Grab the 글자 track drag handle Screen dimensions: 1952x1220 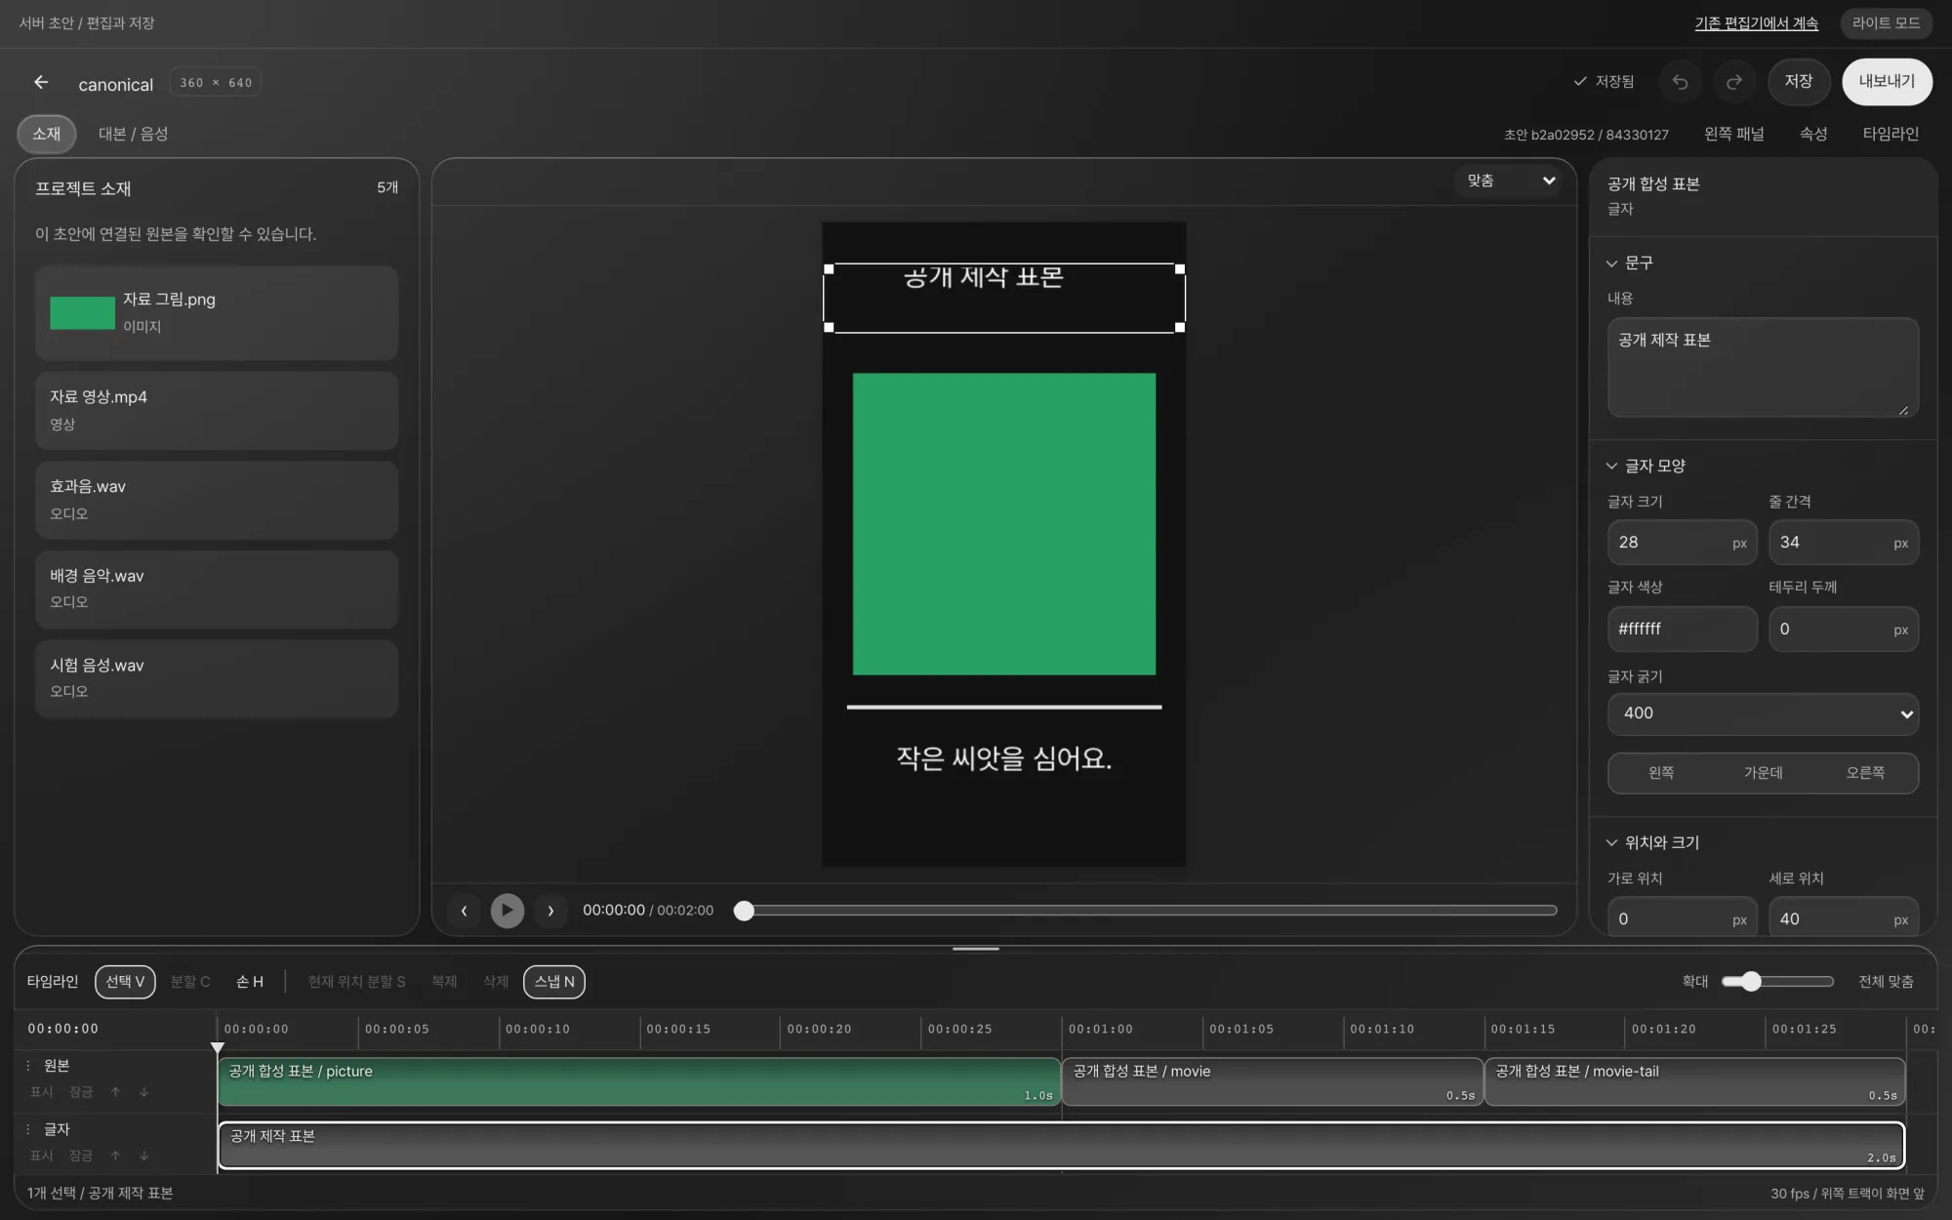click(28, 1129)
